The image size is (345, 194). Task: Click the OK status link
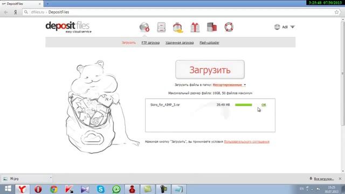[x=264, y=105]
